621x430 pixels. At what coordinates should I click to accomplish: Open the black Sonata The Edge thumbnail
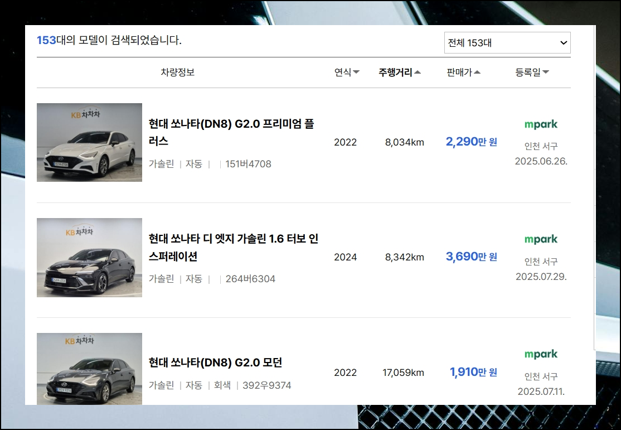tap(90, 258)
